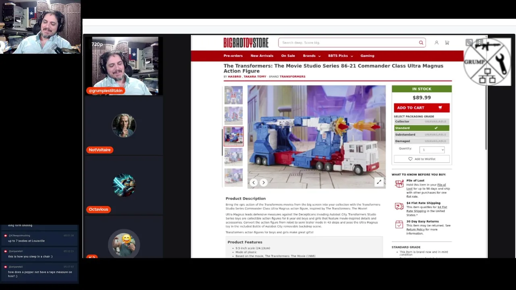516x290 pixels.
Task: Open the shopping cart icon
Action: click(447, 43)
